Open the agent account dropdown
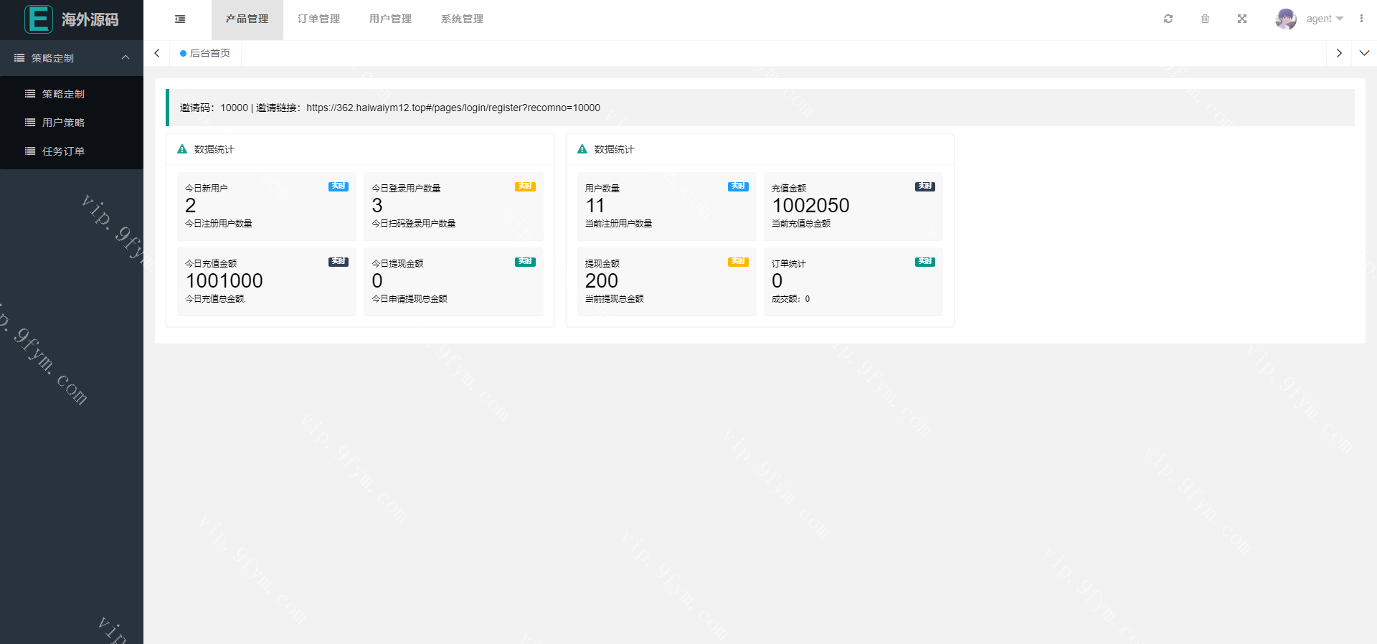The image size is (1377, 644). (1325, 19)
